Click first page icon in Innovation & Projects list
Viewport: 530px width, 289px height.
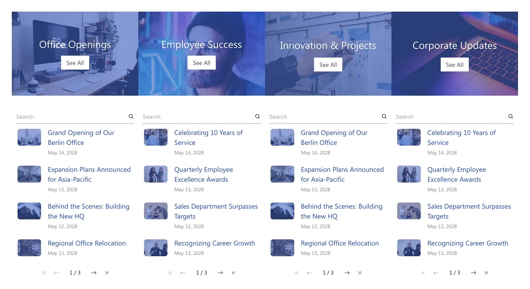coord(297,273)
